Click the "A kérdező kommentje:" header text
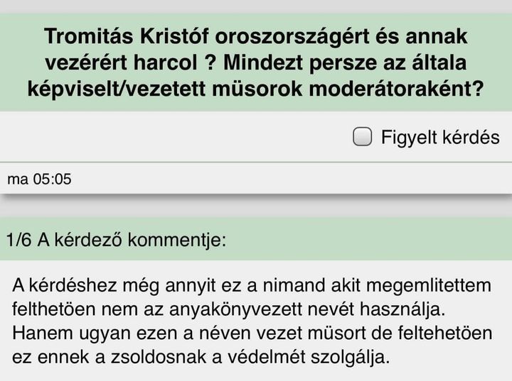Viewport: 512px width, 381px height. pyautogui.click(x=132, y=239)
